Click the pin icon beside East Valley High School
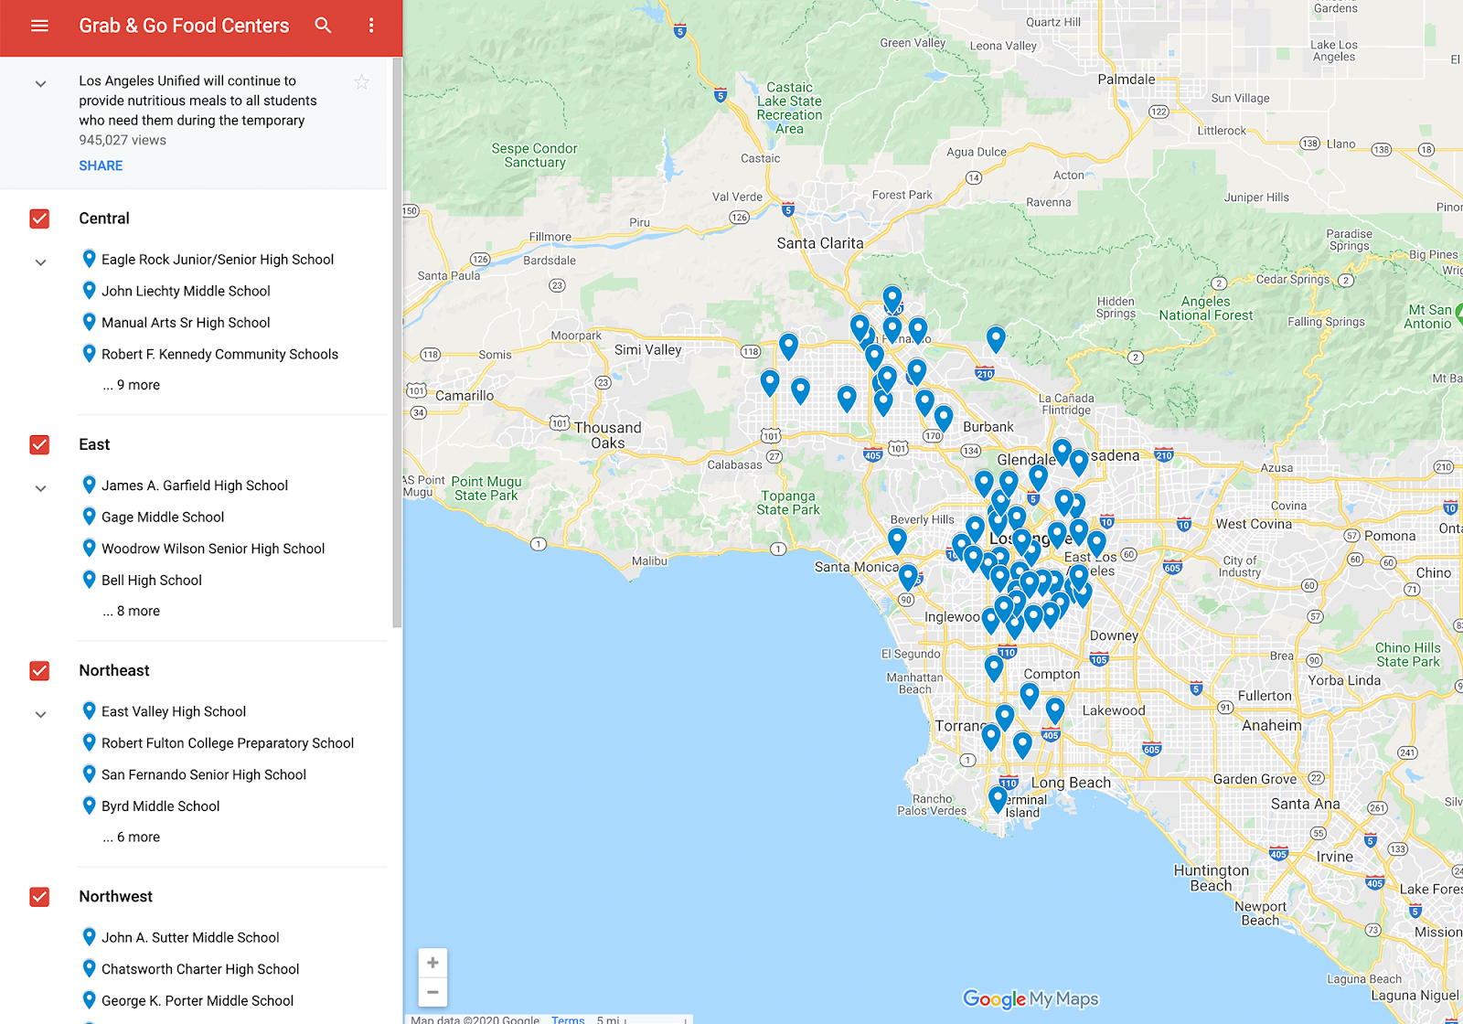Image resolution: width=1463 pixels, height=1024 pixels. (89, 710)
